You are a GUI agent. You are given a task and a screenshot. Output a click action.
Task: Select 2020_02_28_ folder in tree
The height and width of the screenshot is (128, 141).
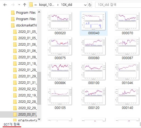click(x=25, y=102)
